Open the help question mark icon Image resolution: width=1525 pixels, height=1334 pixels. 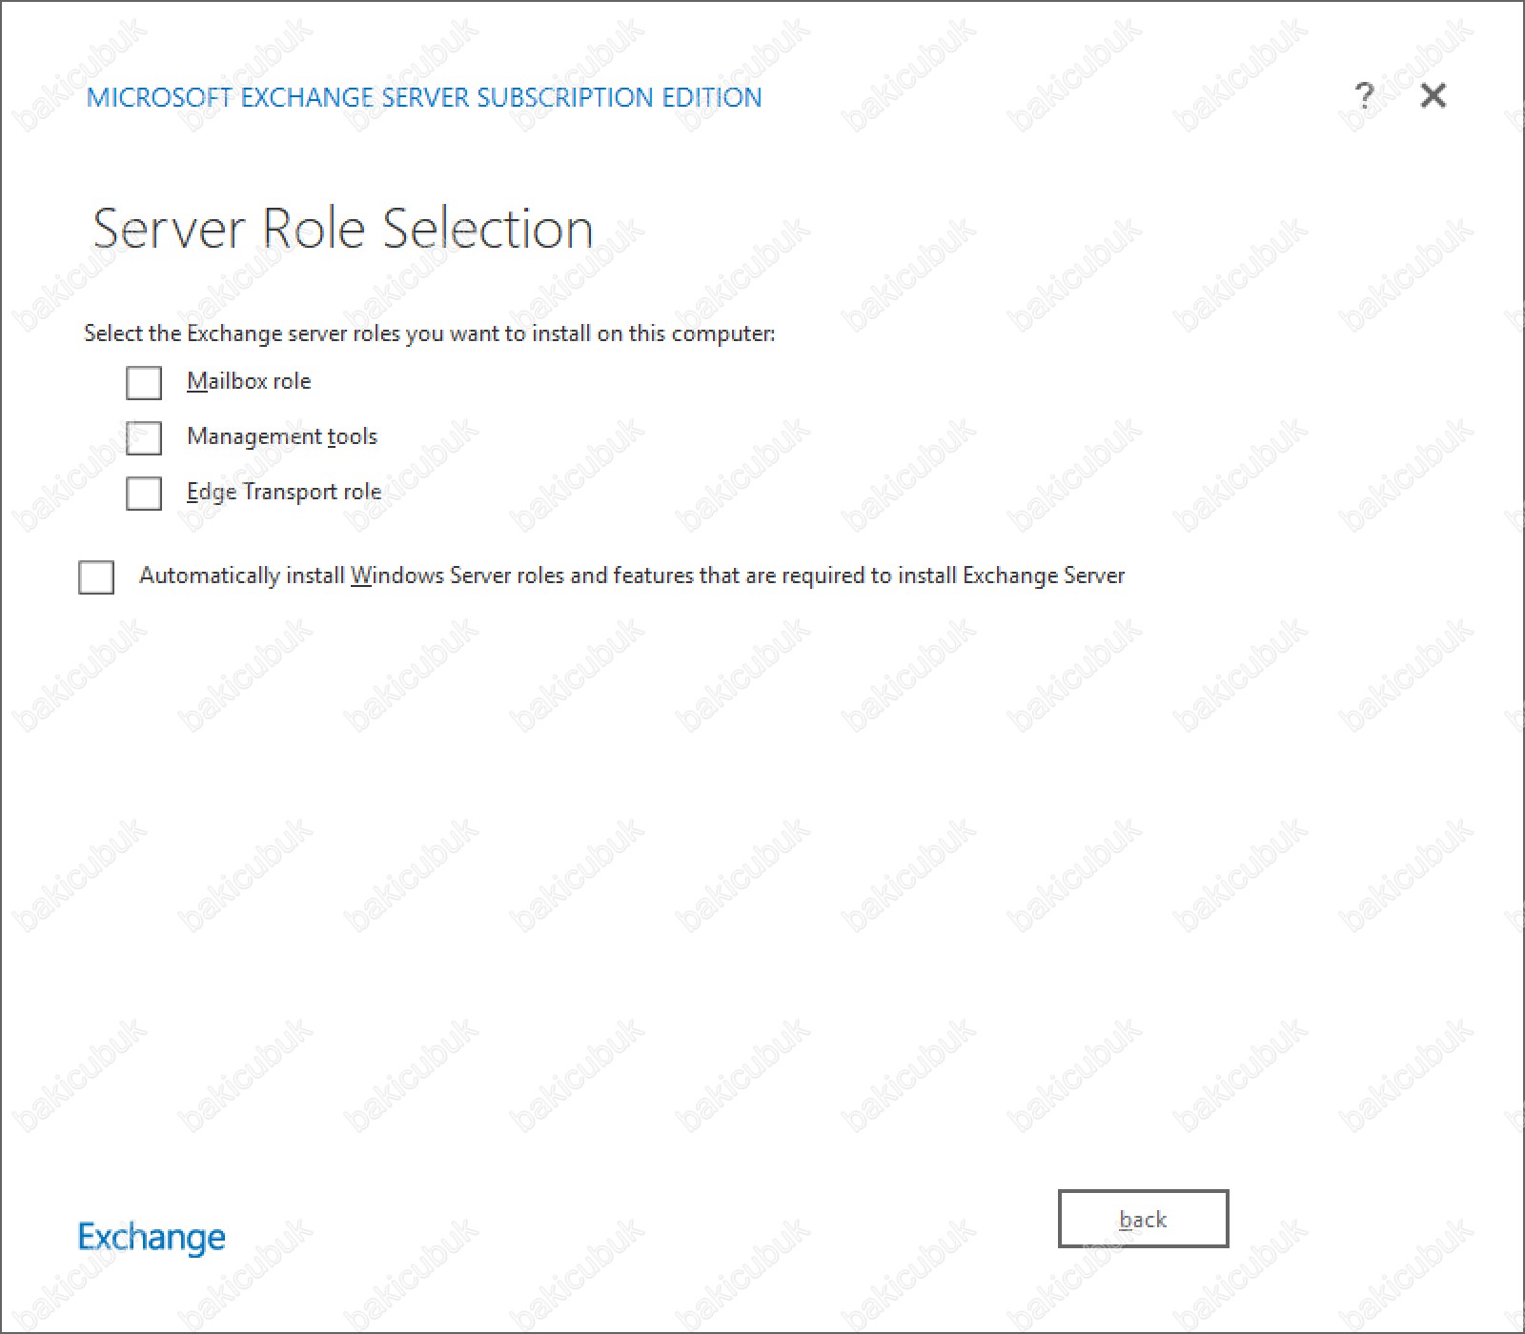tap(1364, 95)
